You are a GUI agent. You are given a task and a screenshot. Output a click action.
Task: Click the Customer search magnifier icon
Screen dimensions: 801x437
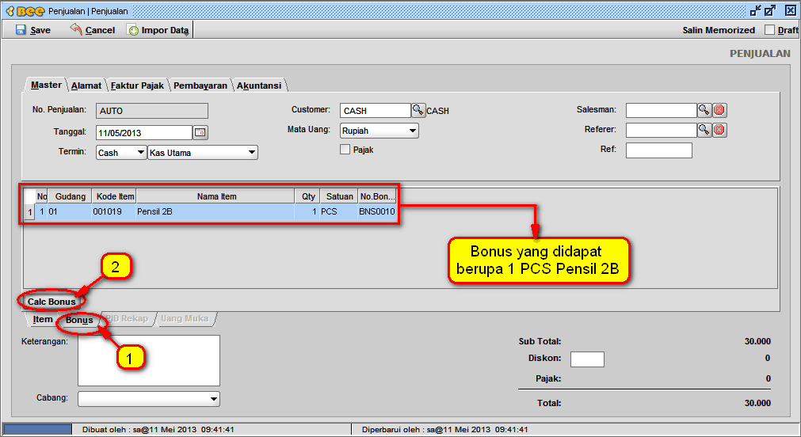point(418,110)
